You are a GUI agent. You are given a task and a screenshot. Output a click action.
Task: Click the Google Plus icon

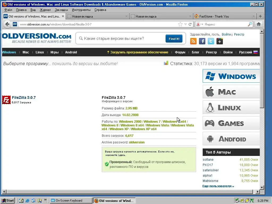220,41
